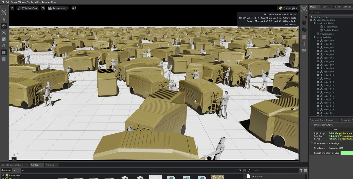Click the Import button in Content browser
The height and width of the screenshot is (179, 353).
tap(6, 171)
